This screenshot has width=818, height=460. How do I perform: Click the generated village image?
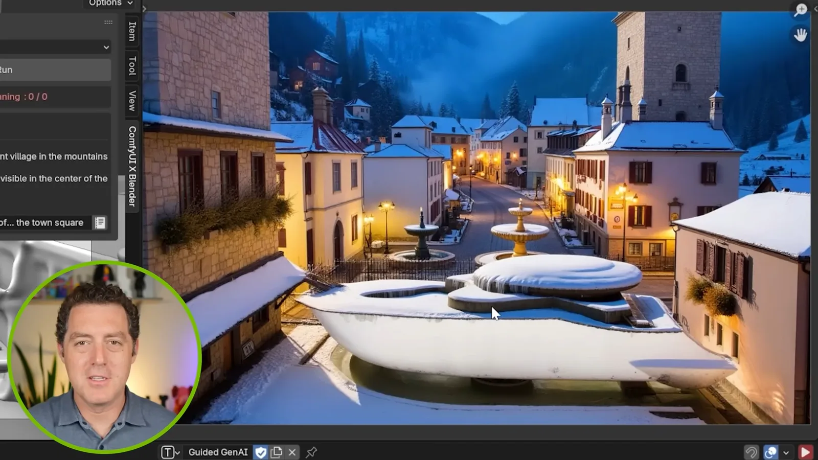(476, 218)
